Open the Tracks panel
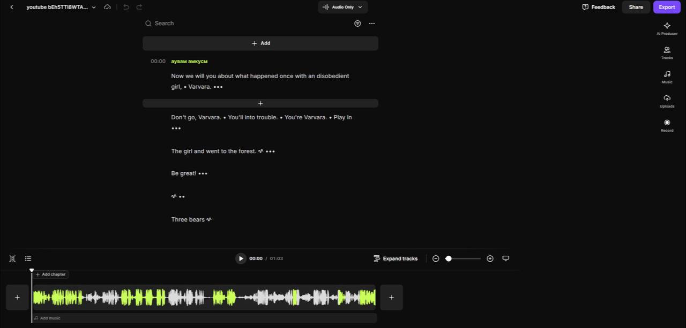The image size is (686, 328). [x=667, y=53]
